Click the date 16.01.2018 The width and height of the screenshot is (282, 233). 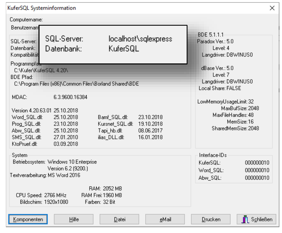click(x=150, y=137)
